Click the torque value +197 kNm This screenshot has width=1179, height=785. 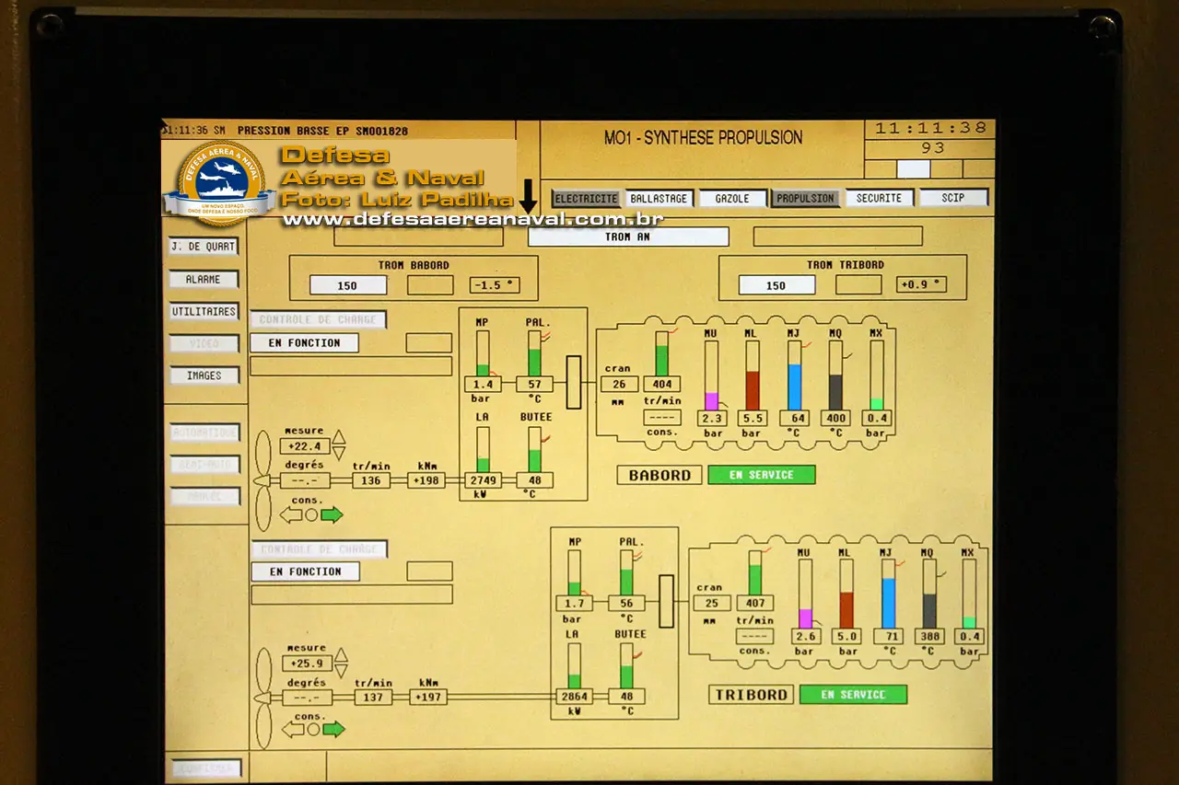(428, 698)
